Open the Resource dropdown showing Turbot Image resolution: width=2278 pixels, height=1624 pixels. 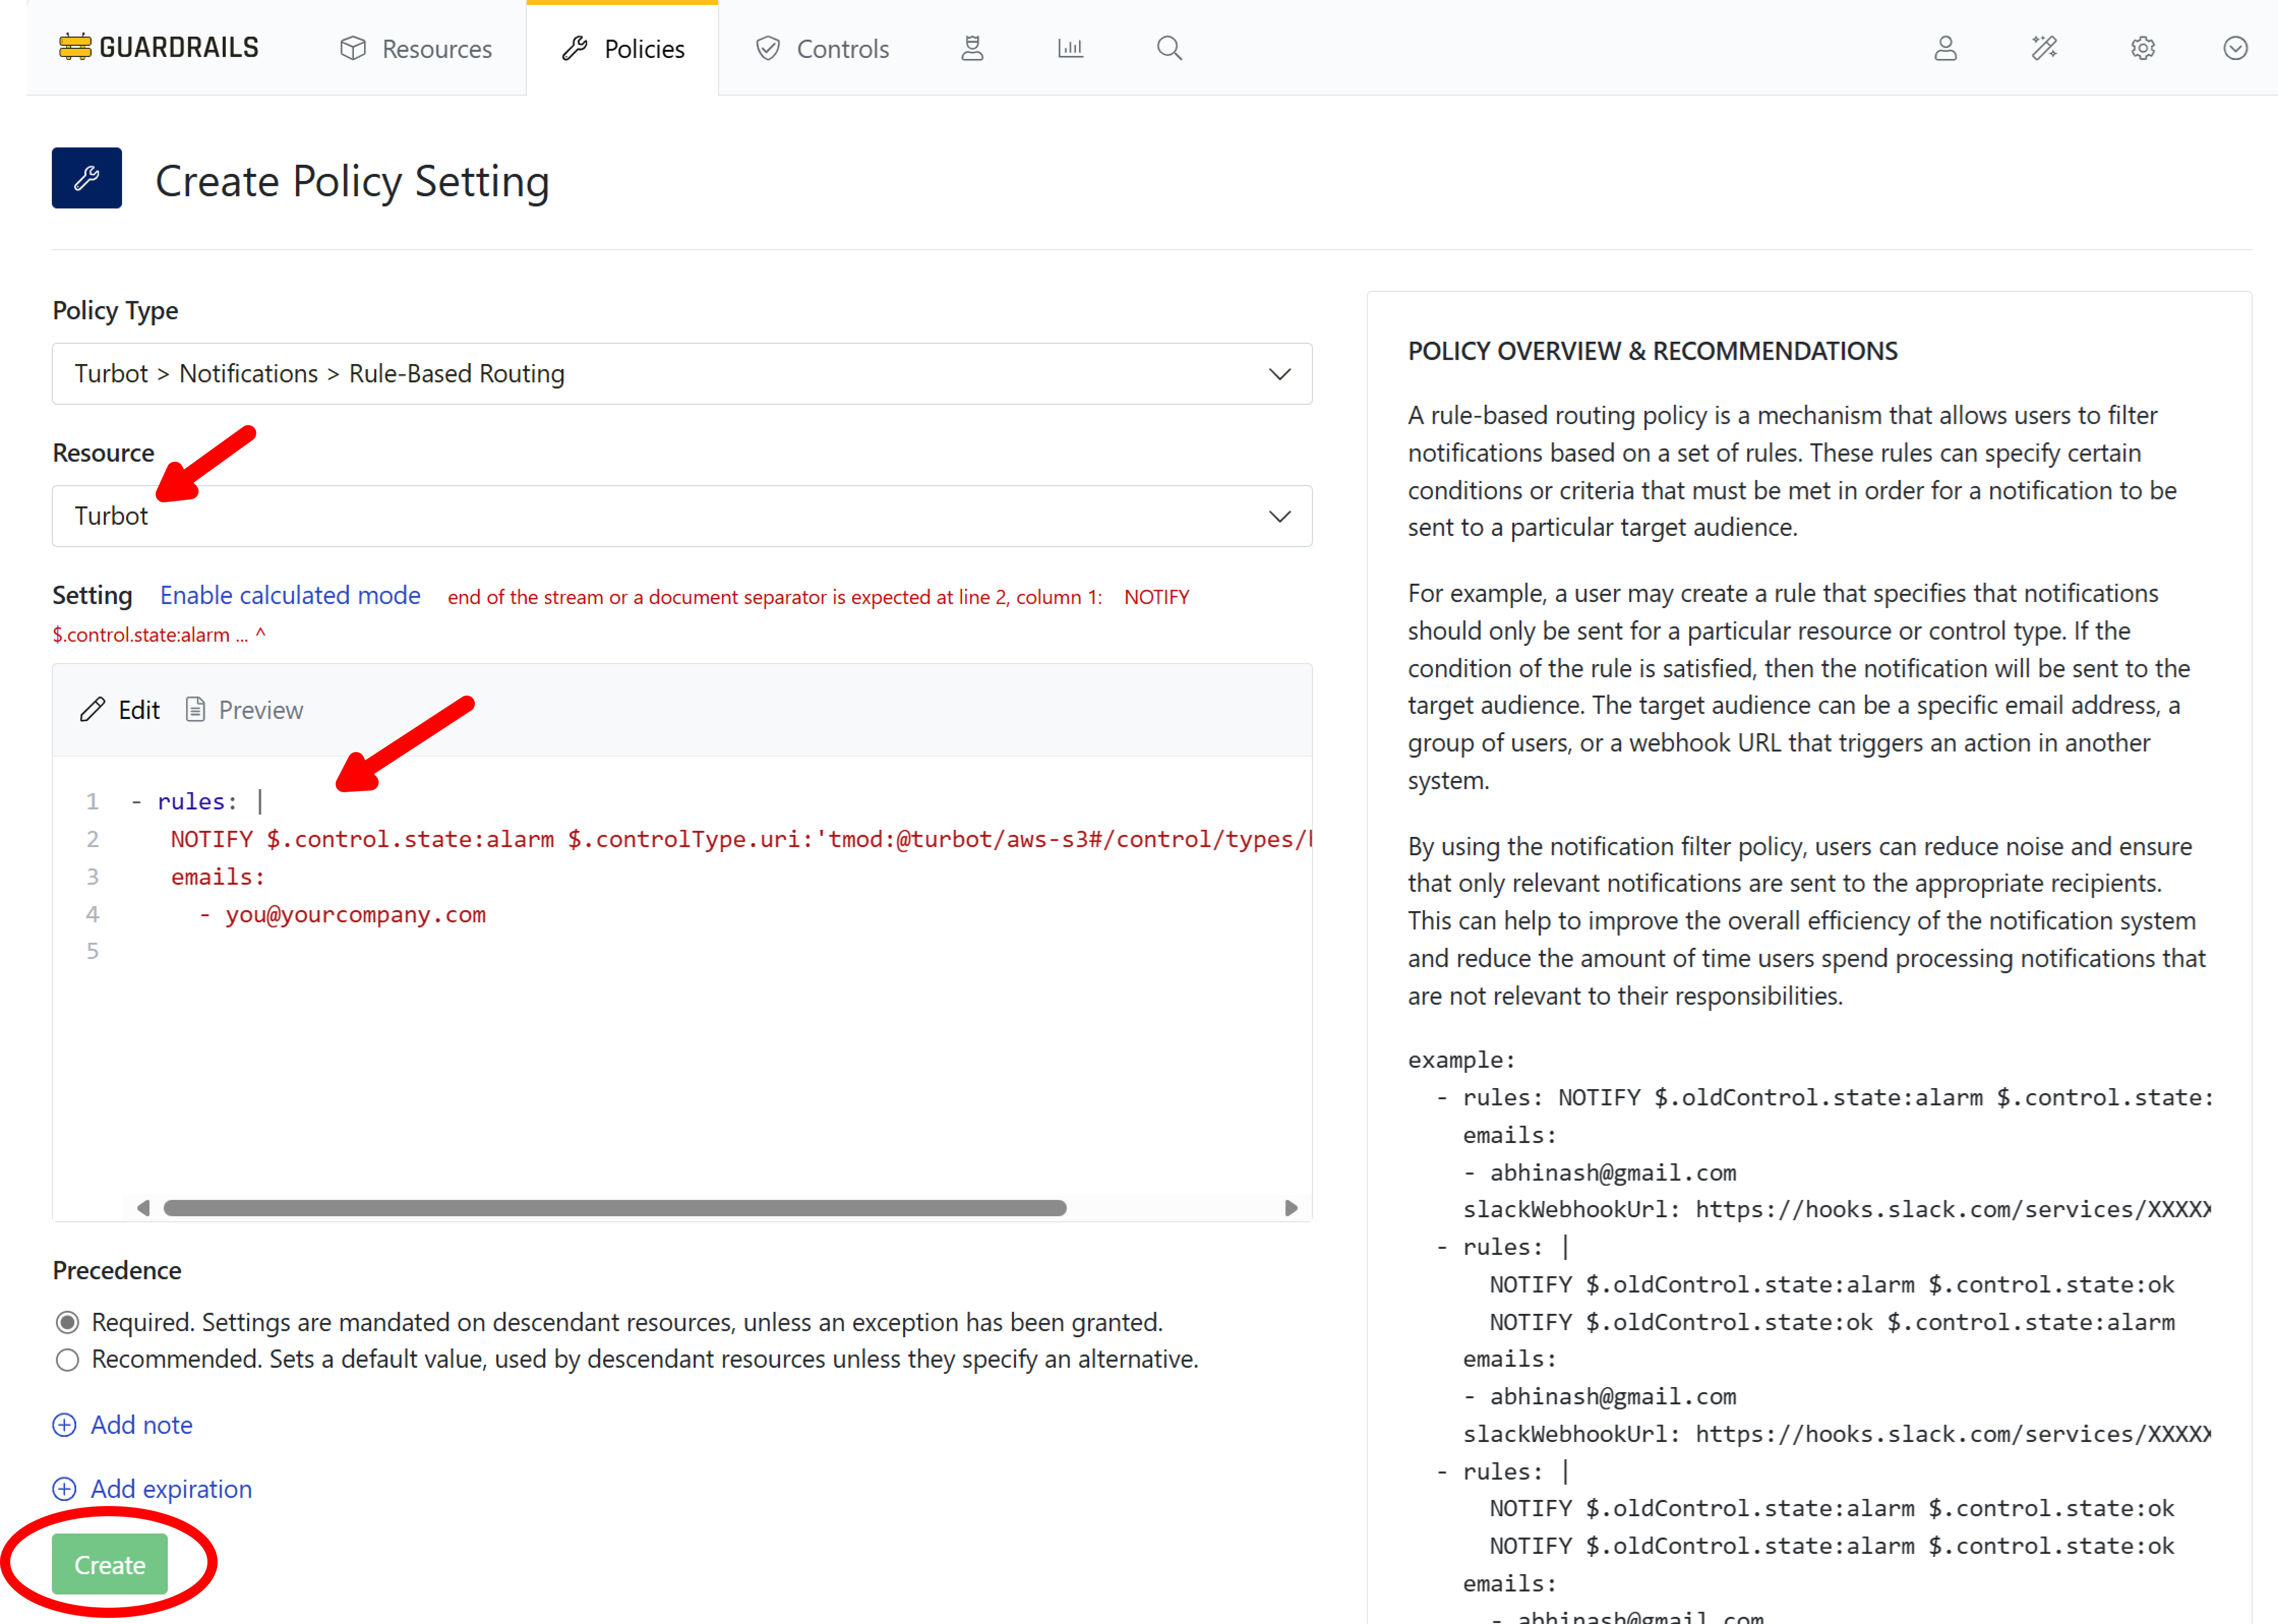[x=682, y=516]
